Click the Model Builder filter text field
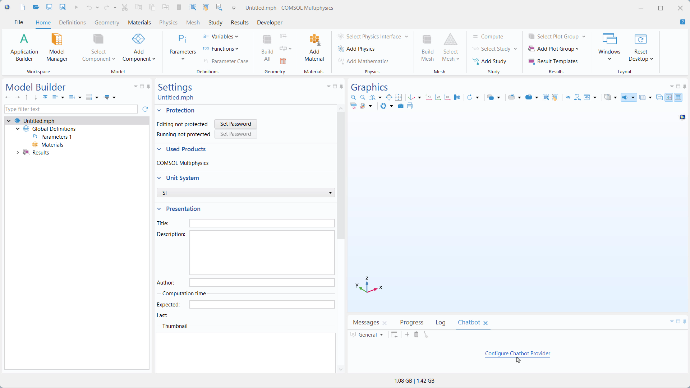 pos(71,109)
